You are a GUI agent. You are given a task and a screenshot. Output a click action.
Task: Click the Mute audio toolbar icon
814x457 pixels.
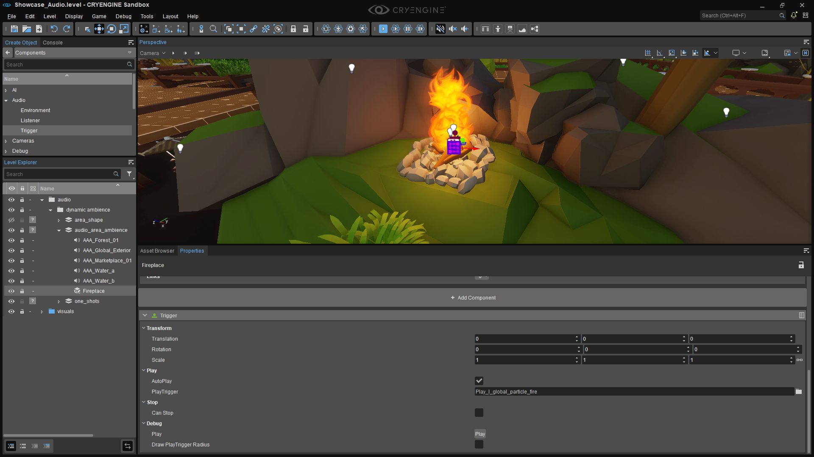click(x=440, y=29)
